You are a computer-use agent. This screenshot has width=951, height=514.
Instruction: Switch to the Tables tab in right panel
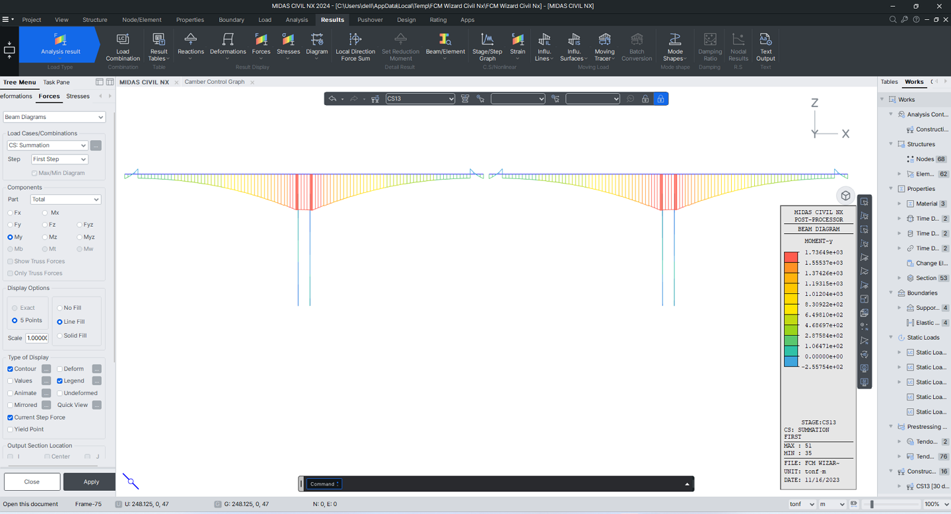(890, 82)
